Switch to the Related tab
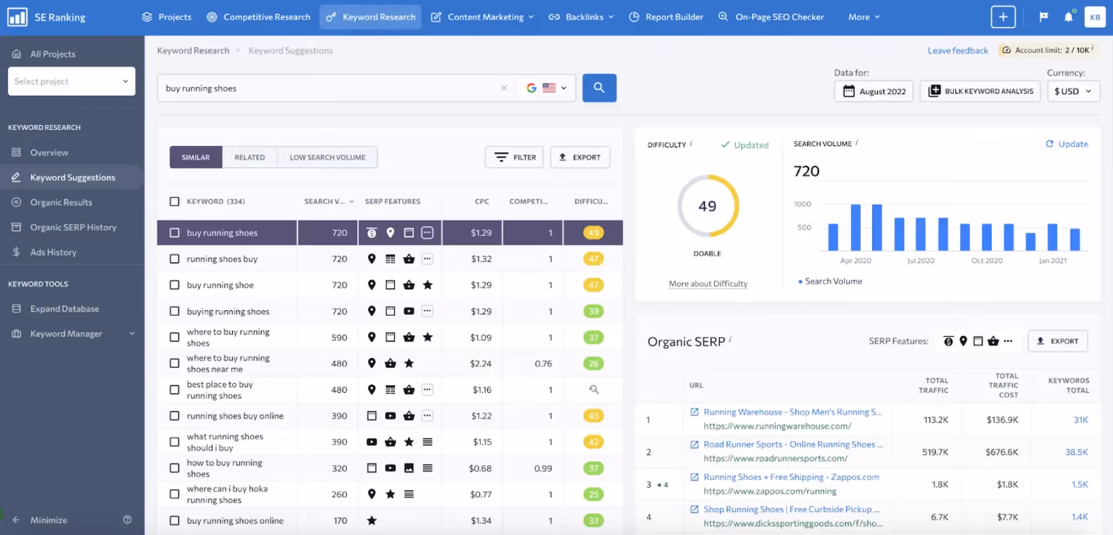 (x=249, y=157)
